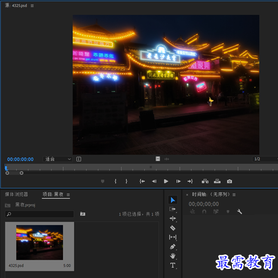Add a marker in Source monitor
The width and height of the screenshot is (278, 278).
pos(102,181)
